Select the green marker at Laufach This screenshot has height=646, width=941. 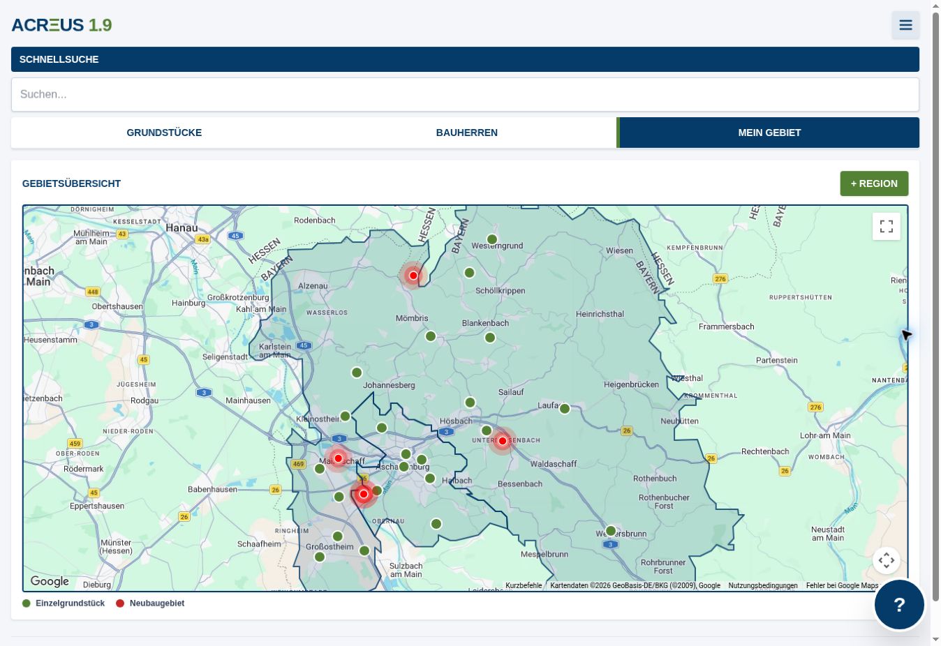[x=565, y=409]
